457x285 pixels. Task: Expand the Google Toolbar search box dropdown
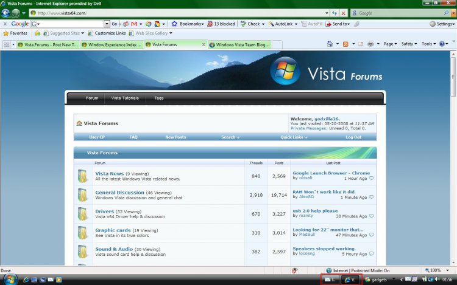point(107,24)
